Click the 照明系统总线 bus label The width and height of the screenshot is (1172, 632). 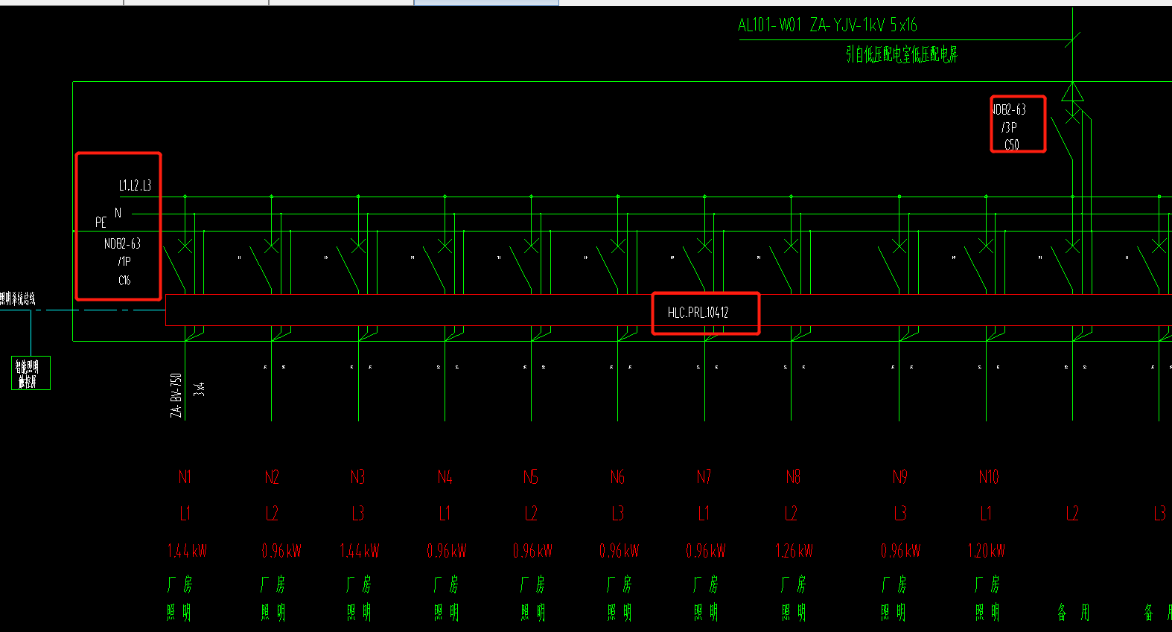click(18, 299)
